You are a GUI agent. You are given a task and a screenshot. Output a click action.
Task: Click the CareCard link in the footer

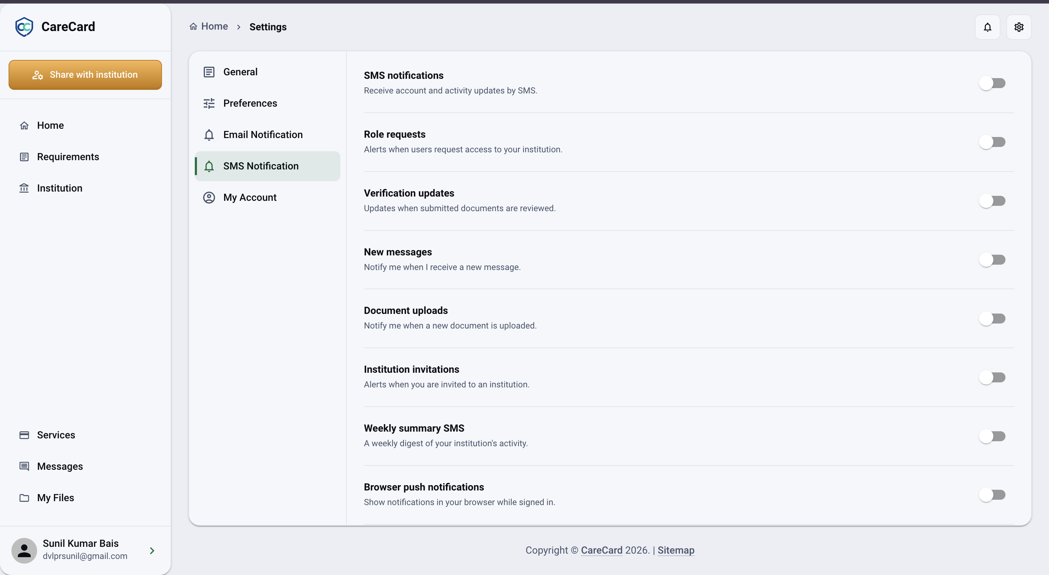pos(601,550)
